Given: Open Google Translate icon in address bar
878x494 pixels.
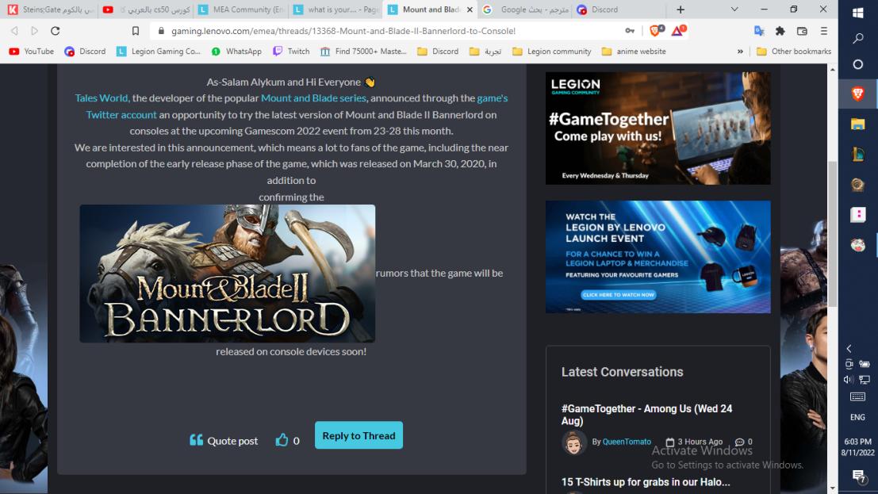Looking at the screenshot, I should click(759, 30).
